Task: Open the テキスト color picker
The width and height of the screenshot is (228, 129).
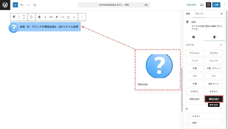Action: click(x=204, y=116)
